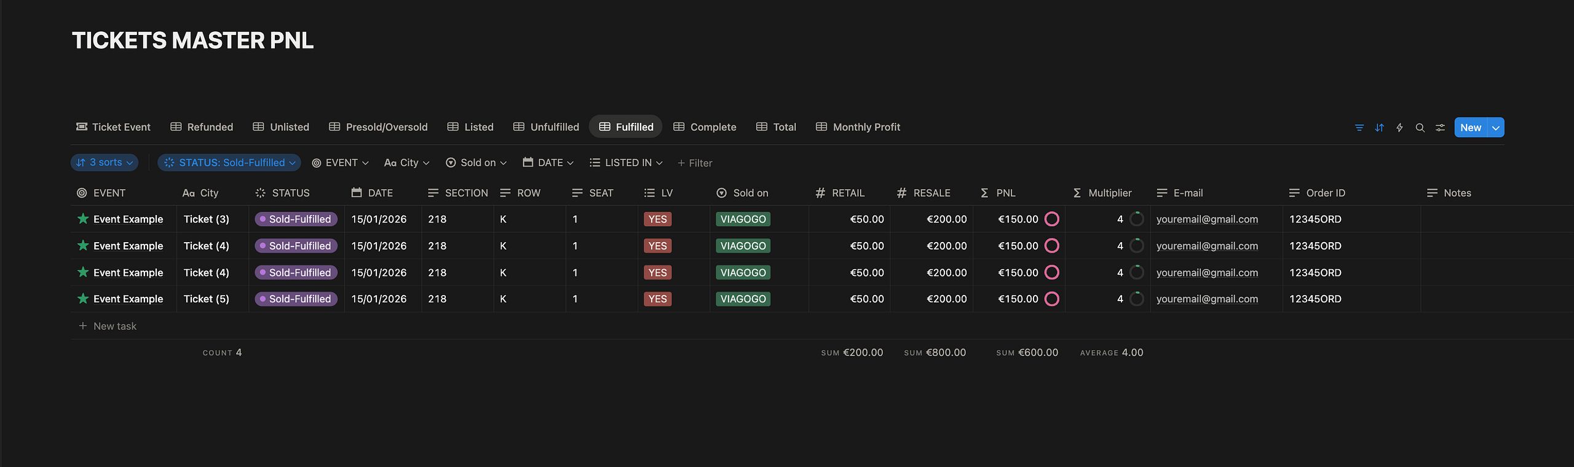Click + New task row
1574x467 pixels.
click(108, 326)
